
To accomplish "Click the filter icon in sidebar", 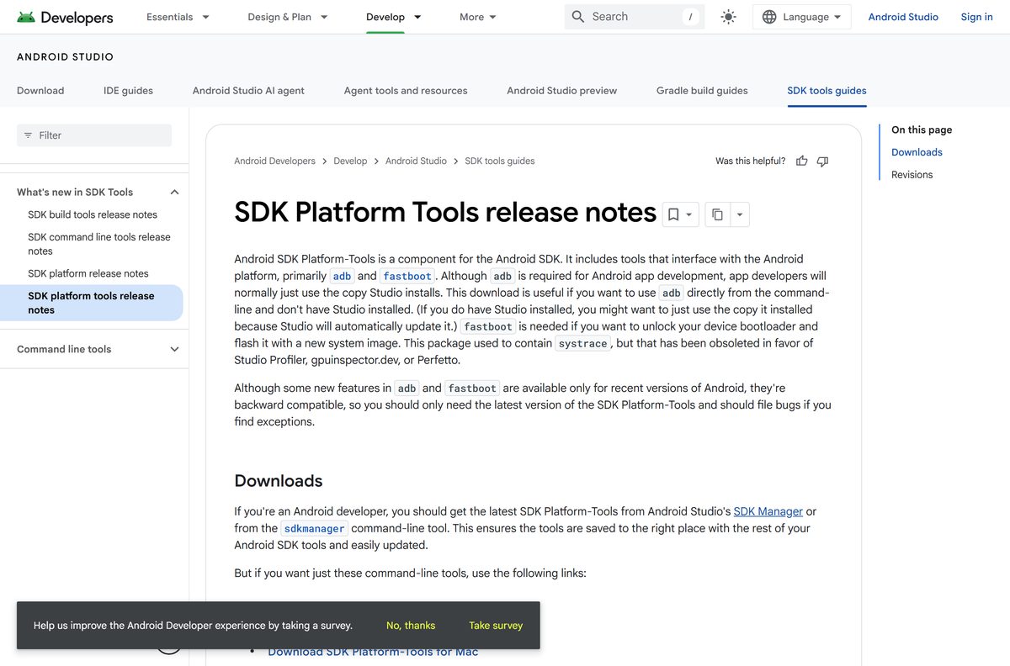I will pos(28,135).
